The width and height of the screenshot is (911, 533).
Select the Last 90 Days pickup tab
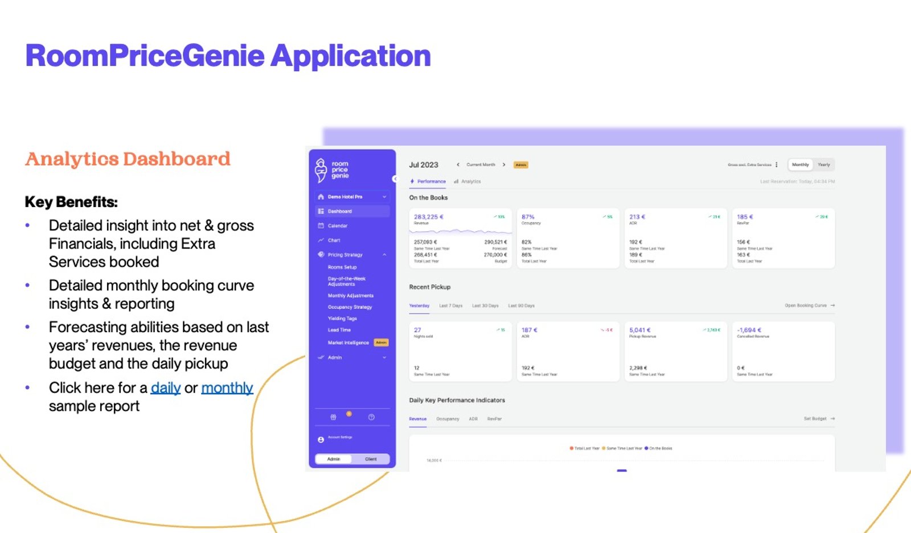[x=522, y=305]
